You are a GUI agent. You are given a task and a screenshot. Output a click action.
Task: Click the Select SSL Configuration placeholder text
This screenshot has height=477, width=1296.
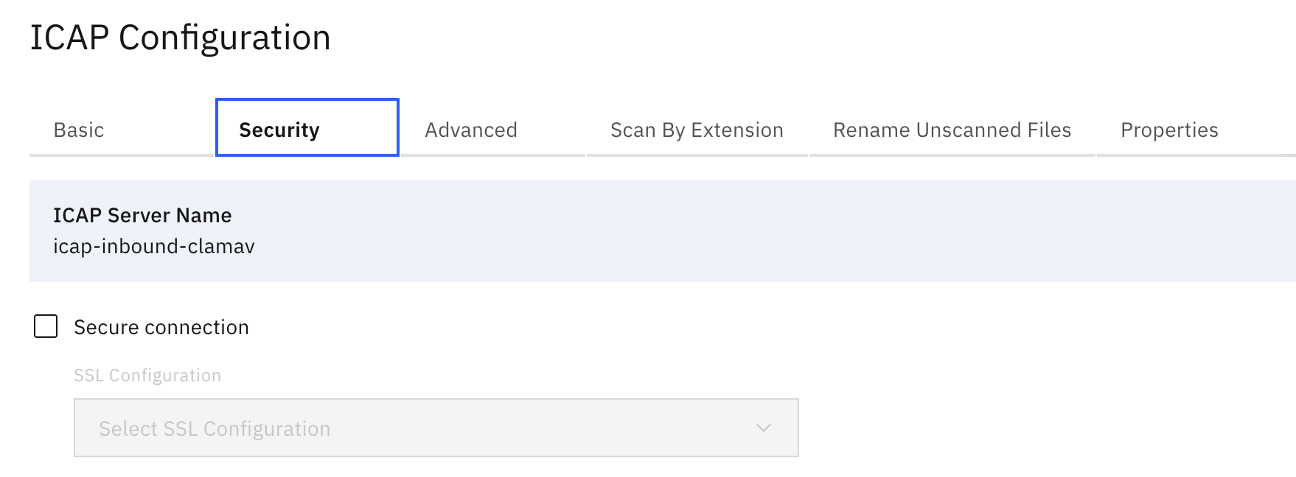point(215,428)
